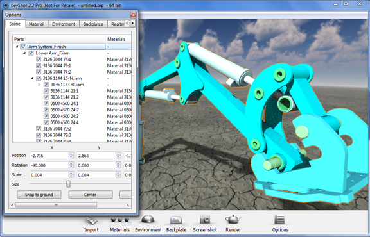Uncheck part 3136 7044 79:1
Viewport: 370px width, 237px height.
point(39,66)
